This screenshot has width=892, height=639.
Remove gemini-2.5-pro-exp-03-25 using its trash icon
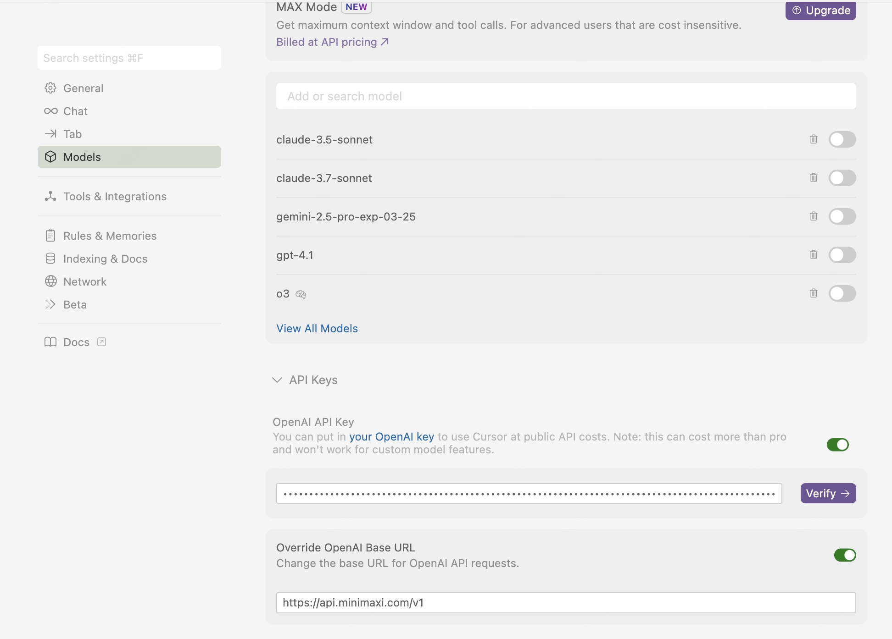pyautogui.click(x=814, y=216)
